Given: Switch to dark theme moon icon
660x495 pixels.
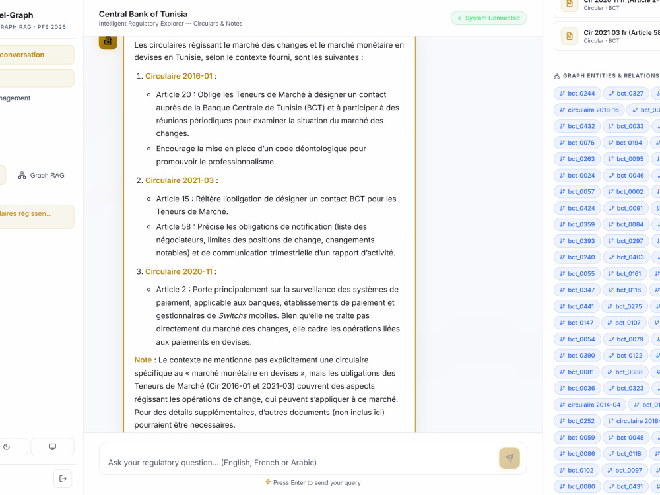Looking at the screenshot, I should click(x=7, y=447).
